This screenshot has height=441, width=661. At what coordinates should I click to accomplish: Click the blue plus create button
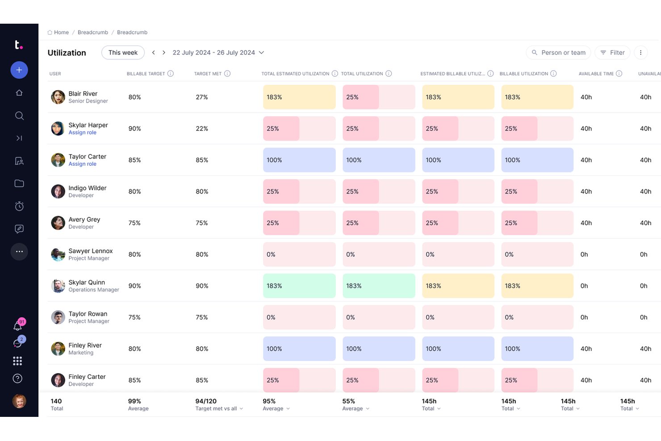coord(19,70)
